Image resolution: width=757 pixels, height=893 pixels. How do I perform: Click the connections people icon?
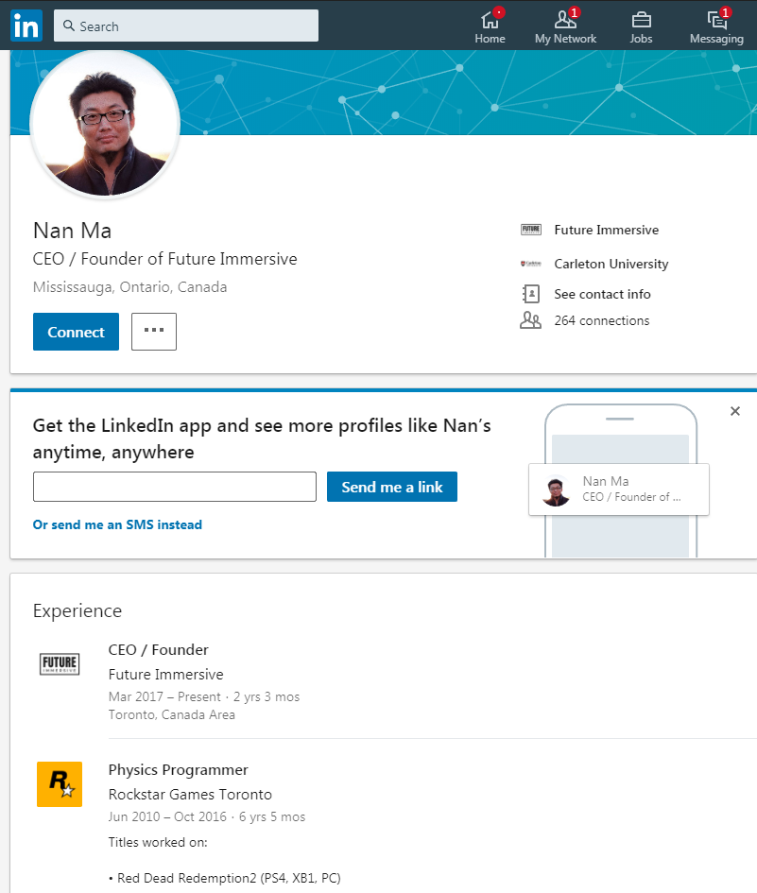point(531,320)
